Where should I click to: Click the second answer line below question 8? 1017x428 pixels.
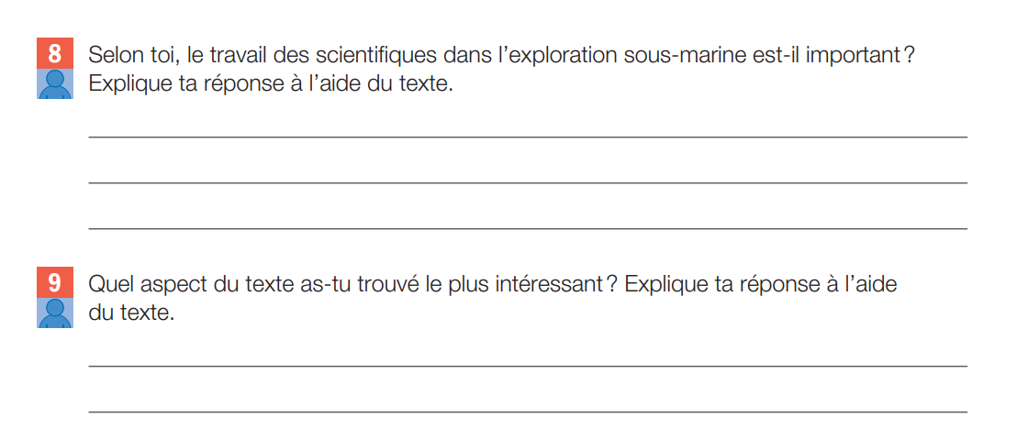527,182
